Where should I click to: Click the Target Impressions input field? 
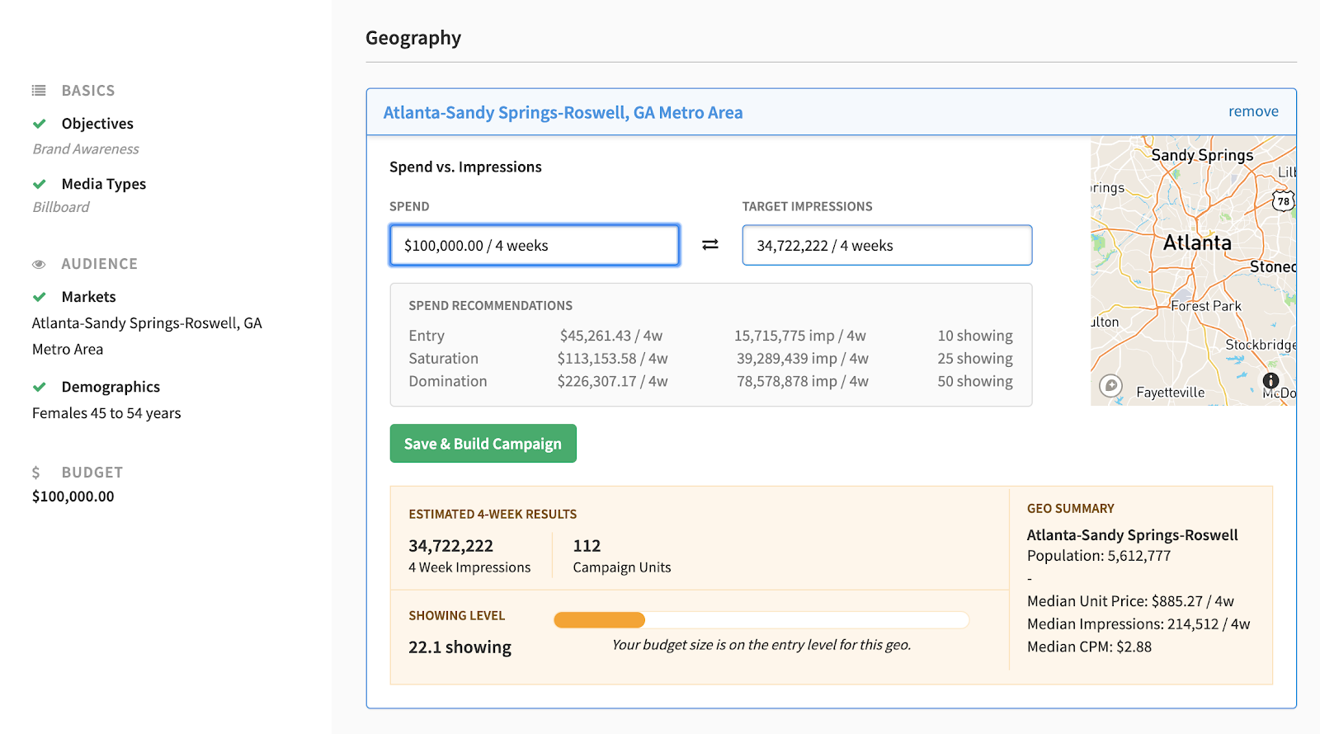pos(887,246)
